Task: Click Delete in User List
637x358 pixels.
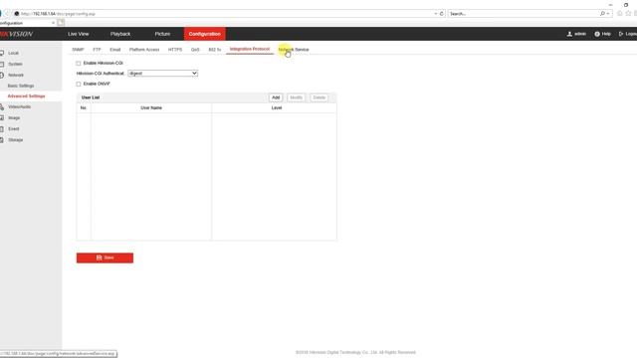Action: coord(318,97)
